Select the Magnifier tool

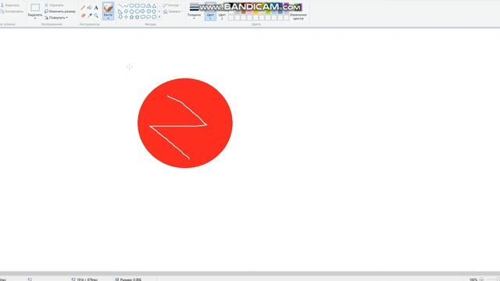96,16
